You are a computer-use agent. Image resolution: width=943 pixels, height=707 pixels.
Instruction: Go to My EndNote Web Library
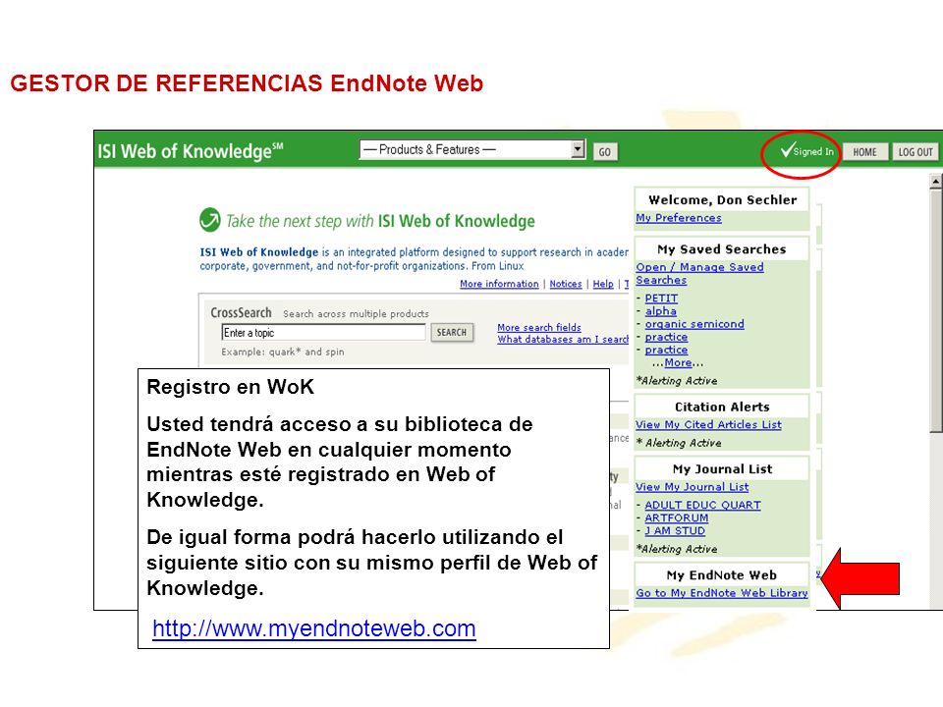[722, 593]
